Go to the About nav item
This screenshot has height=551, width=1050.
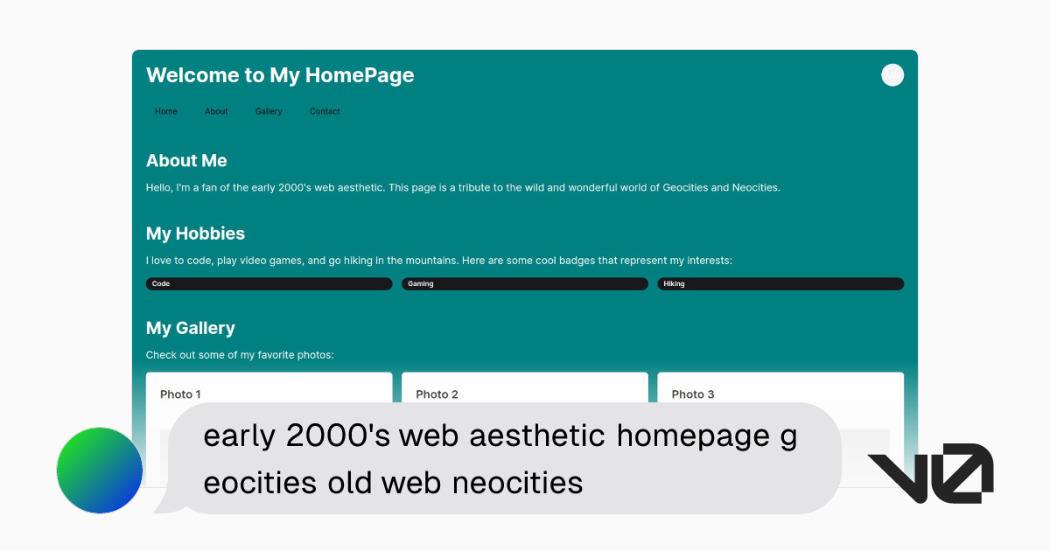point(216,112)
